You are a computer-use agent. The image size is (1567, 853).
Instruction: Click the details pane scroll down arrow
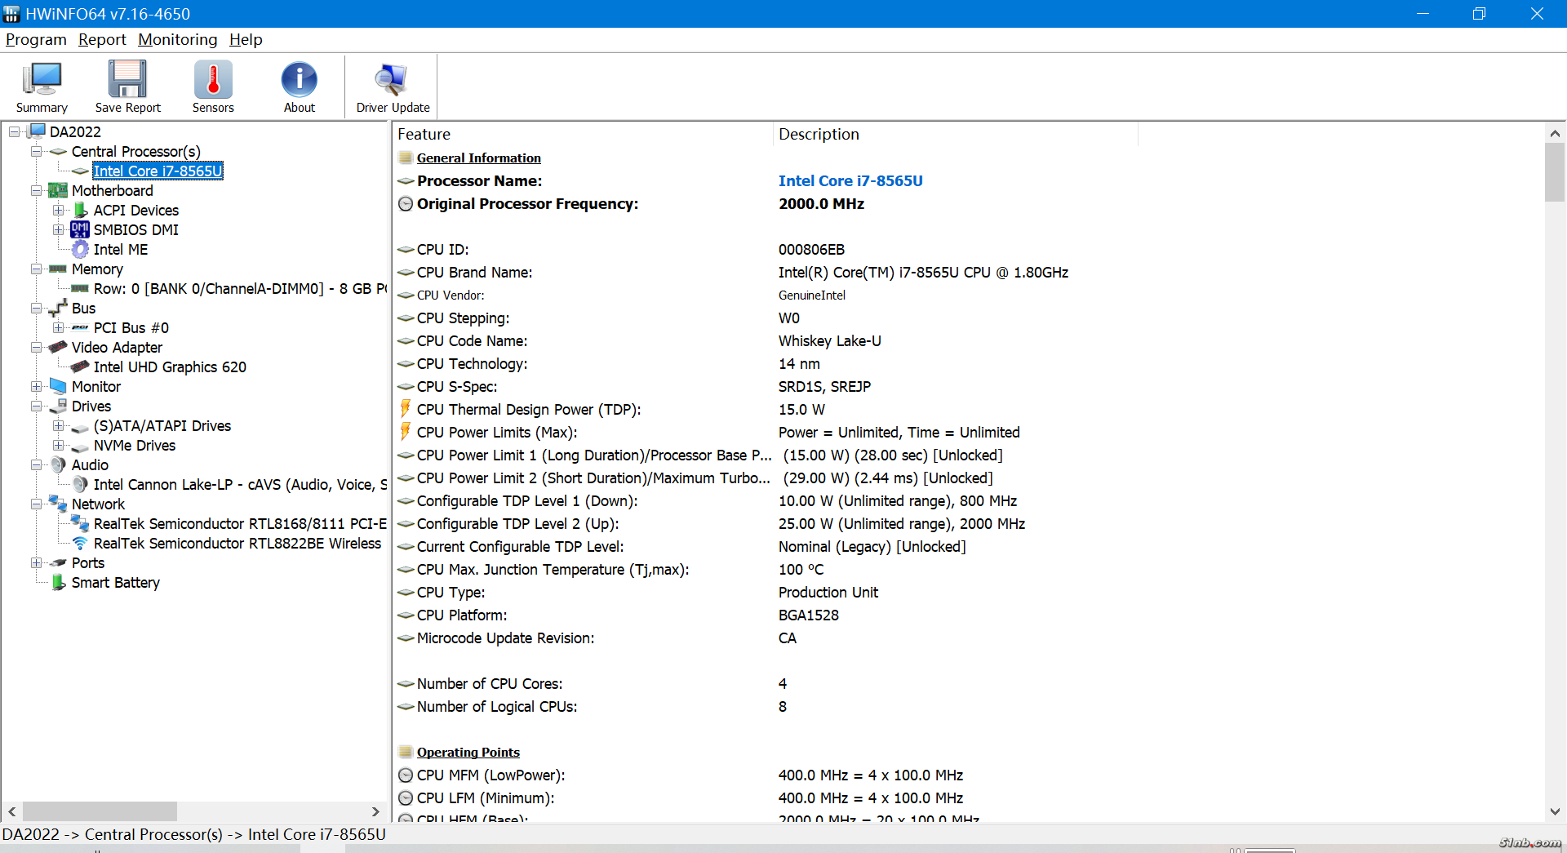pyautogui.click(x=1555, y=811)
